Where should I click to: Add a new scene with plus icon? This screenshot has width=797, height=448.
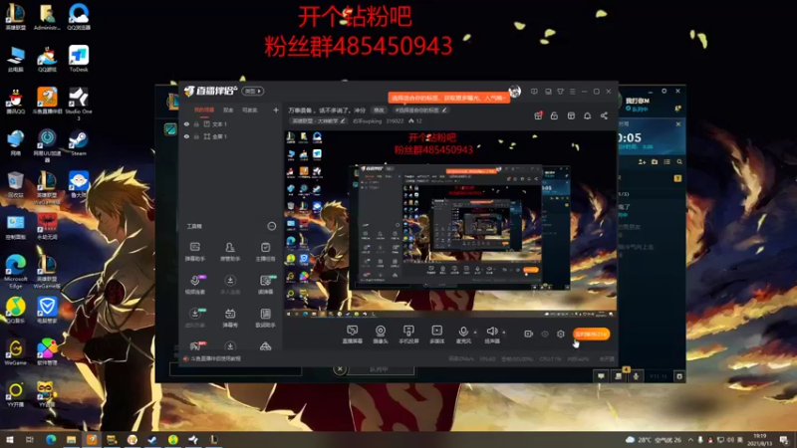click(276, 110)
